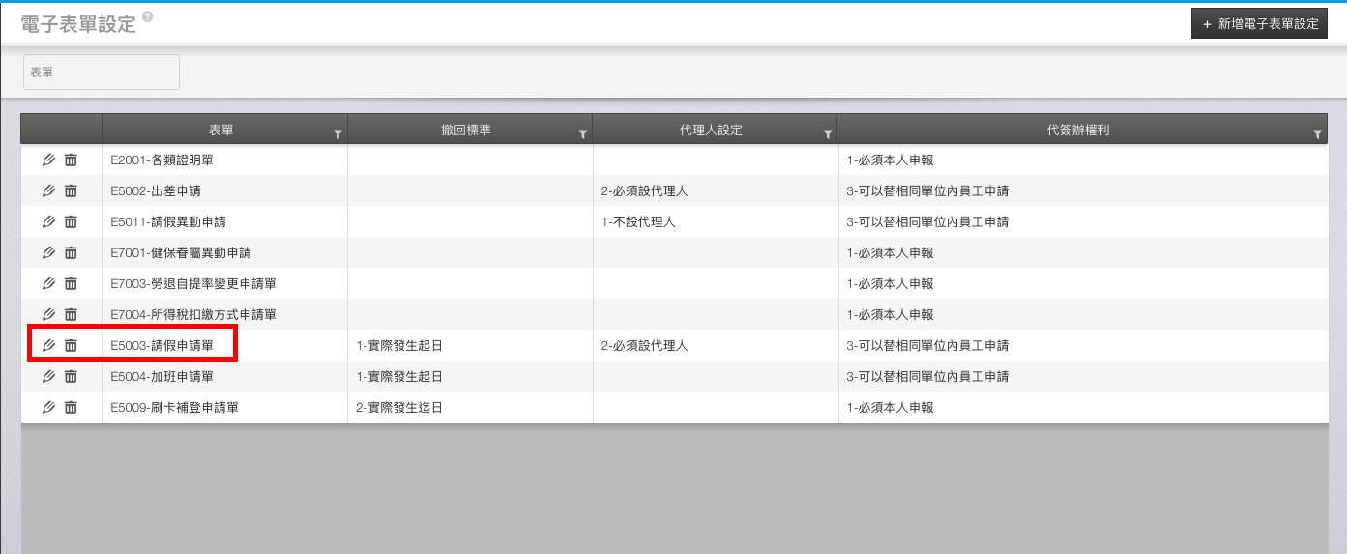Viewport: 1347px width, 554px height.
Task: Select the E2001-各類證明單 cell
Action: pos(225,160)
